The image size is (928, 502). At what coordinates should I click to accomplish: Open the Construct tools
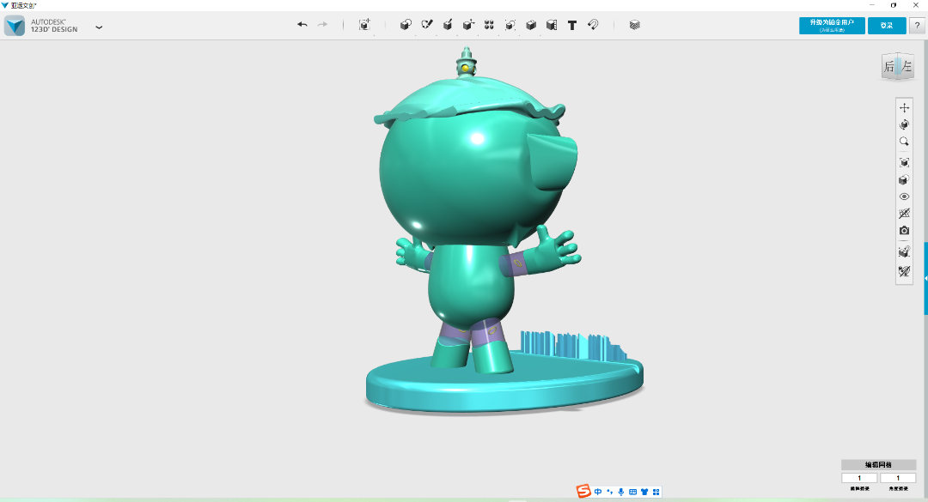tap(448, 25)
